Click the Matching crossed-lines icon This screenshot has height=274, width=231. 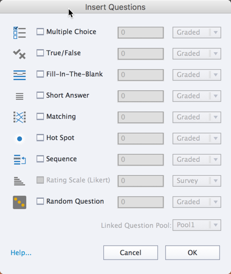[19, 117]
